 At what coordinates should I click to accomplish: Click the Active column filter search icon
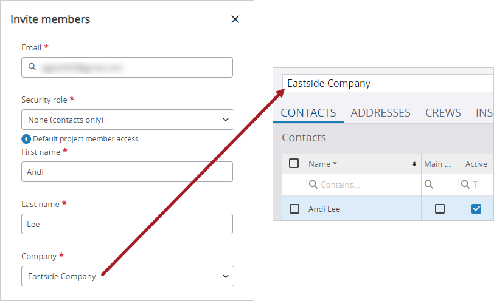pos(465,184)
